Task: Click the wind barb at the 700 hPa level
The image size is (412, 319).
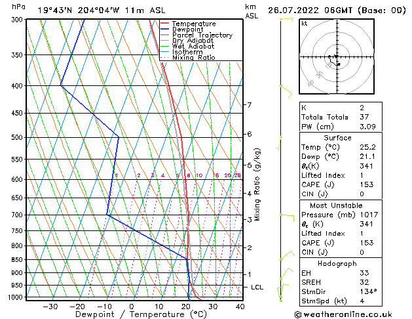Action: (x=287, y=218)
